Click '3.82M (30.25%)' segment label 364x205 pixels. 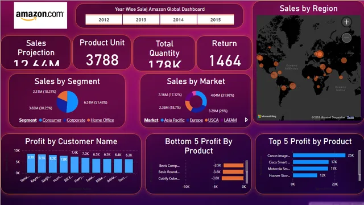tap(40, 108)
